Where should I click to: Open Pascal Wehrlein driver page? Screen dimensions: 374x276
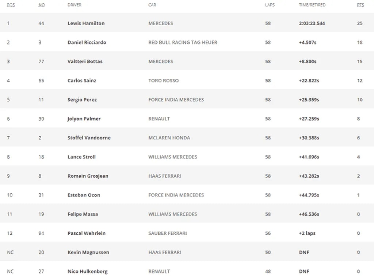tap(86, 233)
